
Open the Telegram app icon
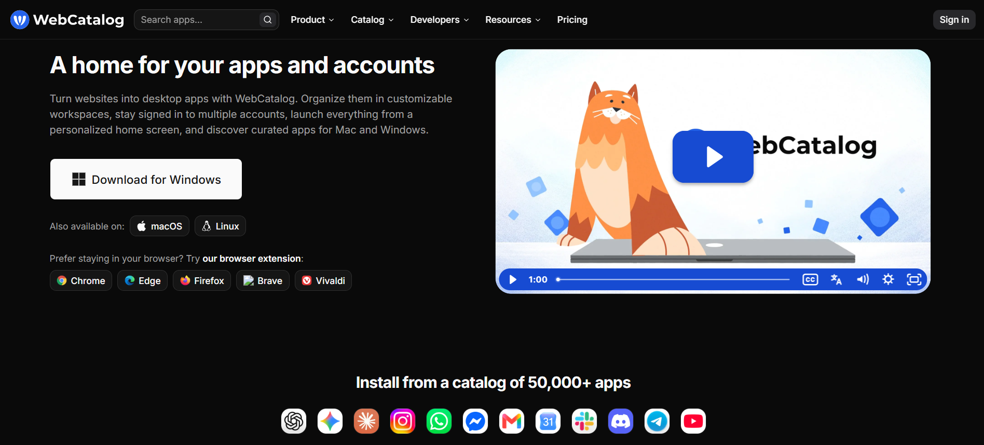[657, 421]
